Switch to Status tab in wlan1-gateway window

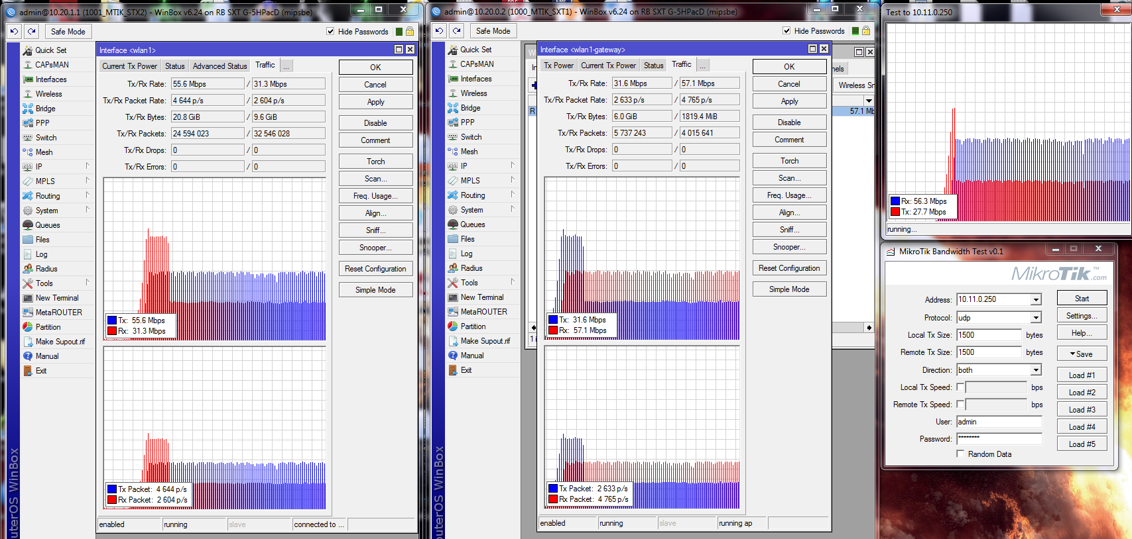point(654,66)
